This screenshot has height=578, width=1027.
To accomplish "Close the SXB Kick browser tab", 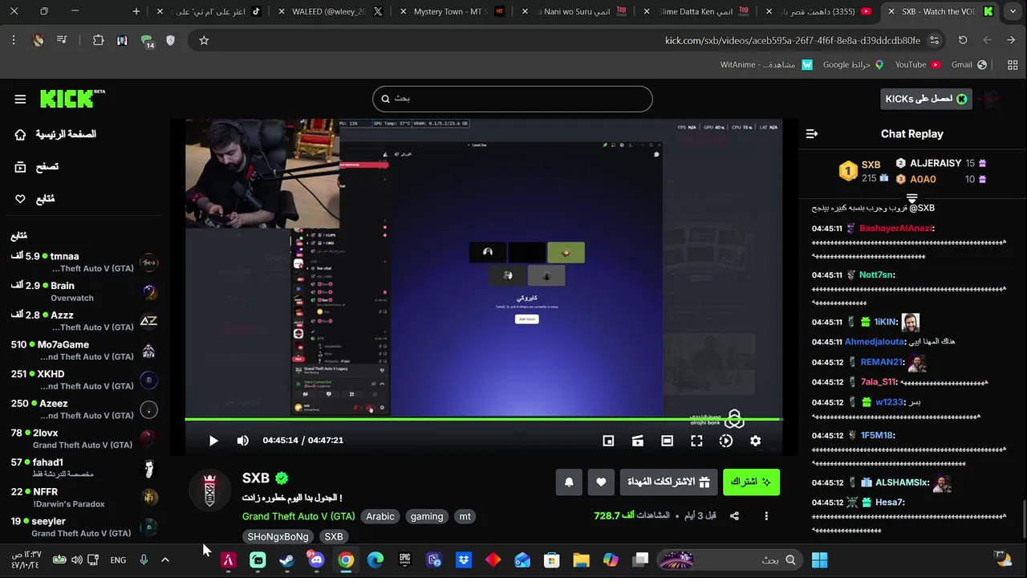I will (x=891, y=11).
